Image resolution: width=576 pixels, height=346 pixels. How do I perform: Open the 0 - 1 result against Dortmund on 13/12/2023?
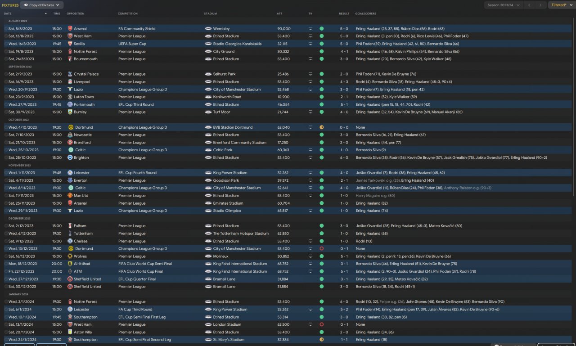pos(344,249)
